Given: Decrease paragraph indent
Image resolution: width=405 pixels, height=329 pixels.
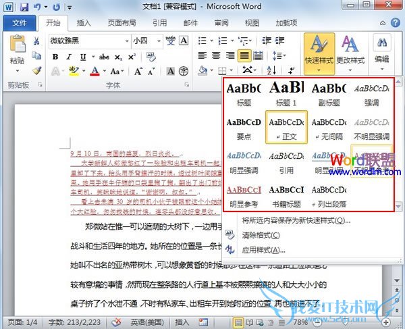Looking at the screenshot, I should [267, 41].
